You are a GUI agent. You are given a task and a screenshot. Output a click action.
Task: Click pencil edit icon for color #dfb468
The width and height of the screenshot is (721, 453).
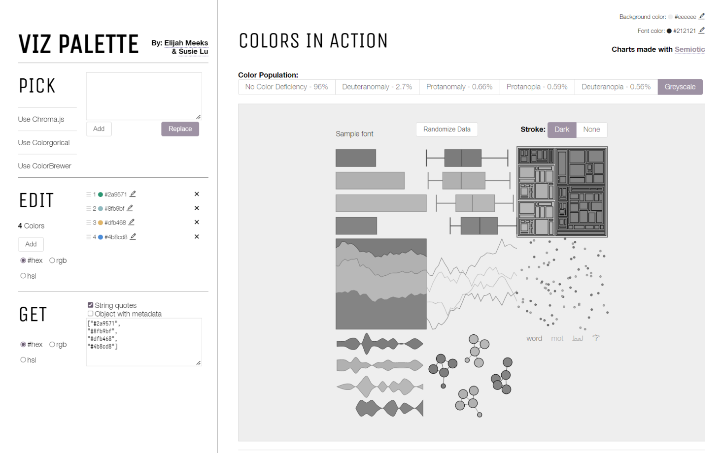[x=132, y=222]
